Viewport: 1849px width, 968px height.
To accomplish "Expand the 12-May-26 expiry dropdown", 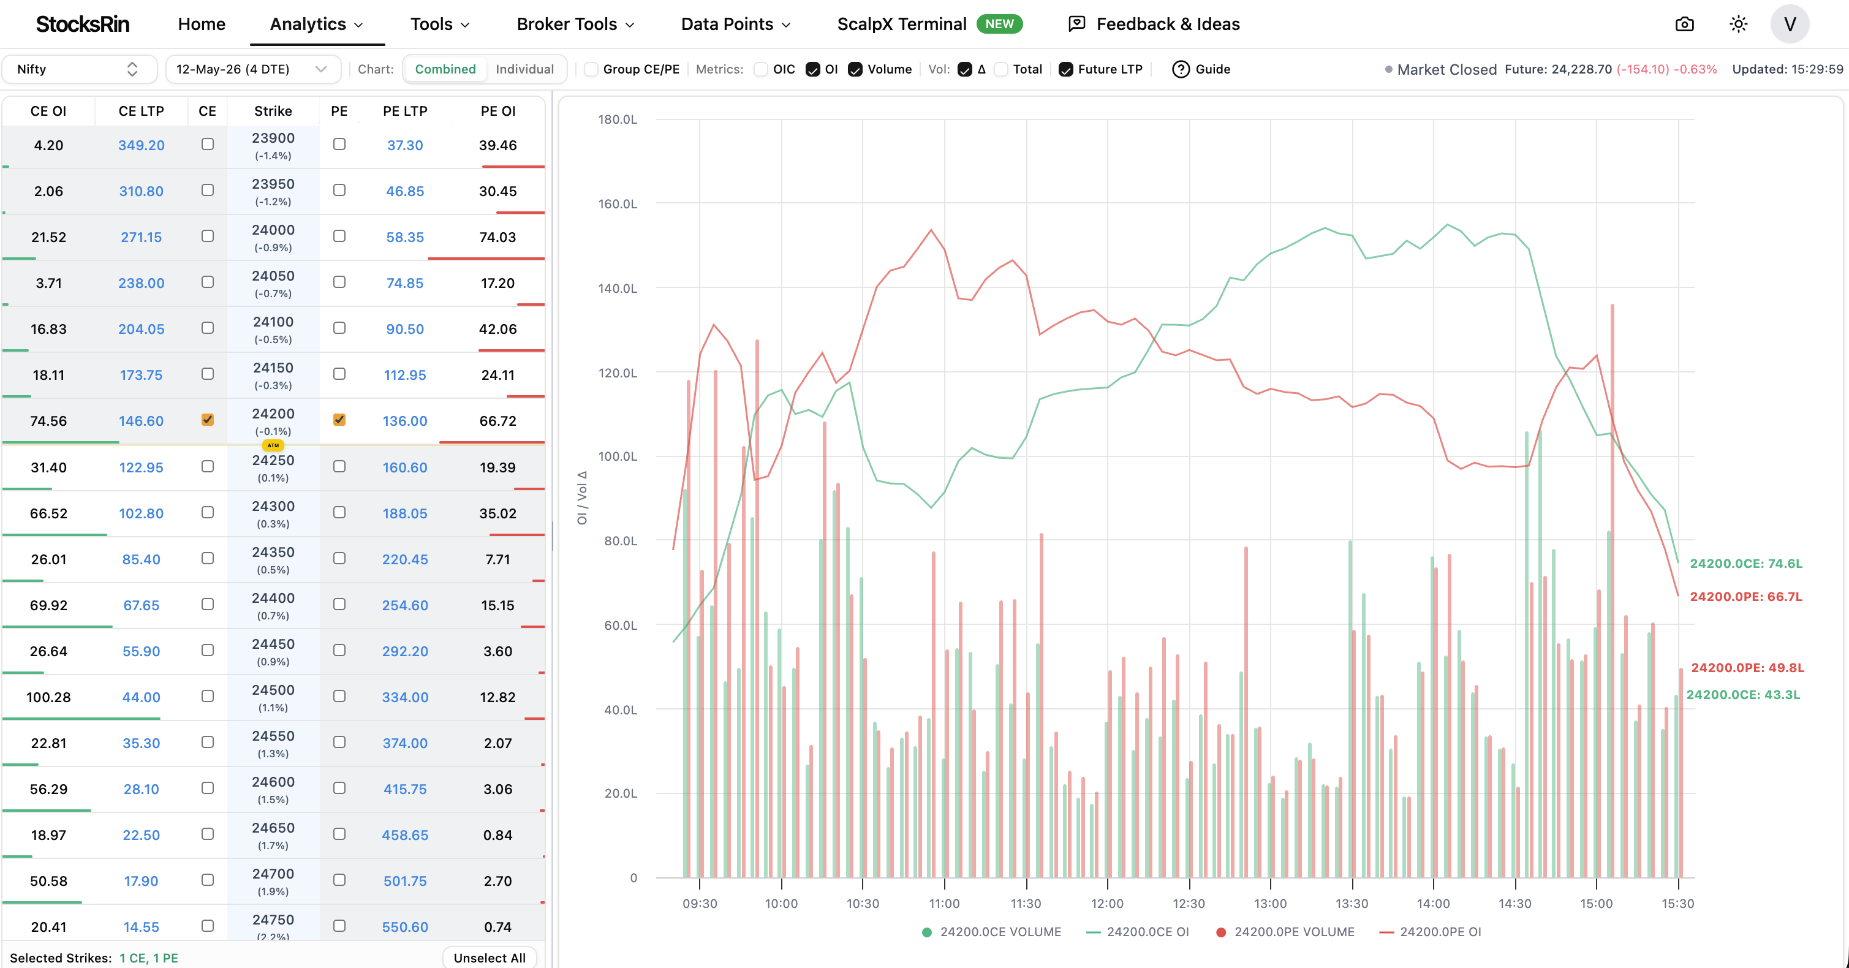I will [x=252, y=69].
